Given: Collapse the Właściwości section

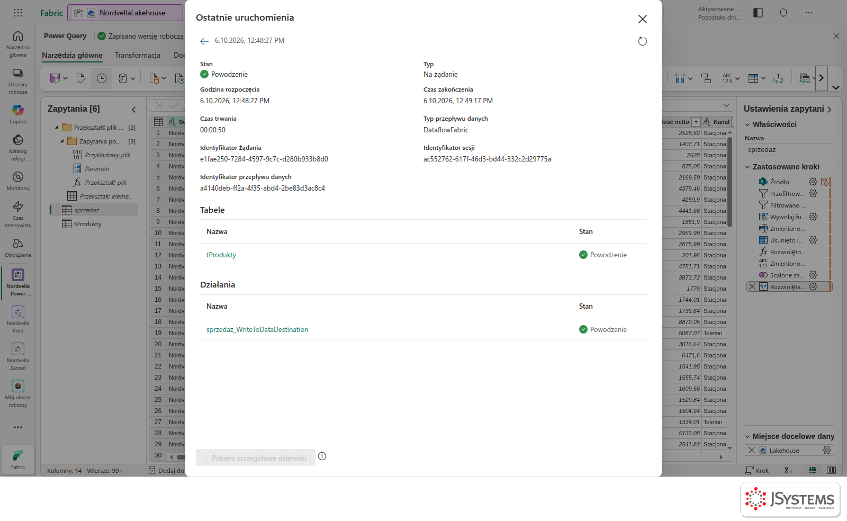Looking at the screenshot, I should tap(747, 124).
